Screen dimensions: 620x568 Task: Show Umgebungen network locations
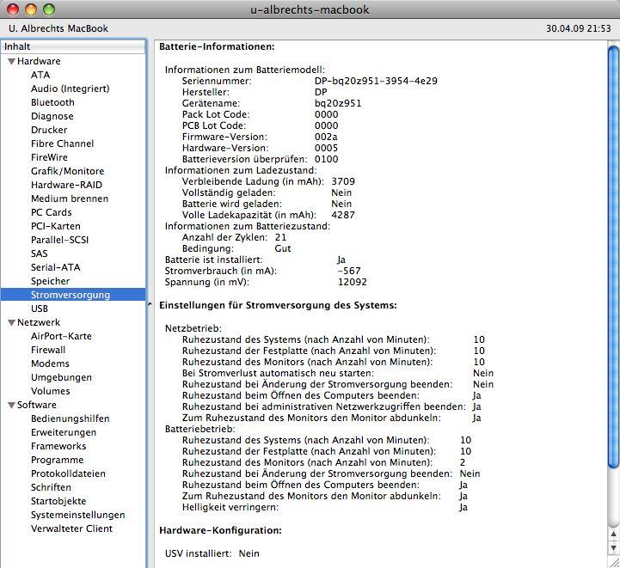[61, 377]
